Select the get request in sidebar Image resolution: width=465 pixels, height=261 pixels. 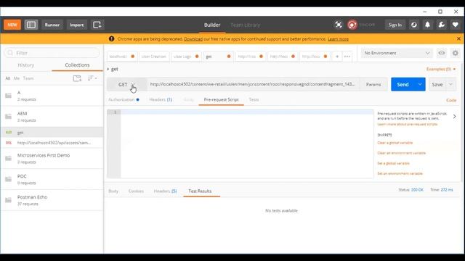coord(52,132)
